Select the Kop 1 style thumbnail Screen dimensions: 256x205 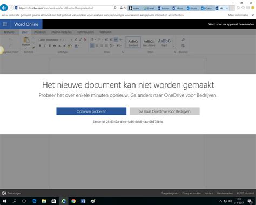click(164, 42)
